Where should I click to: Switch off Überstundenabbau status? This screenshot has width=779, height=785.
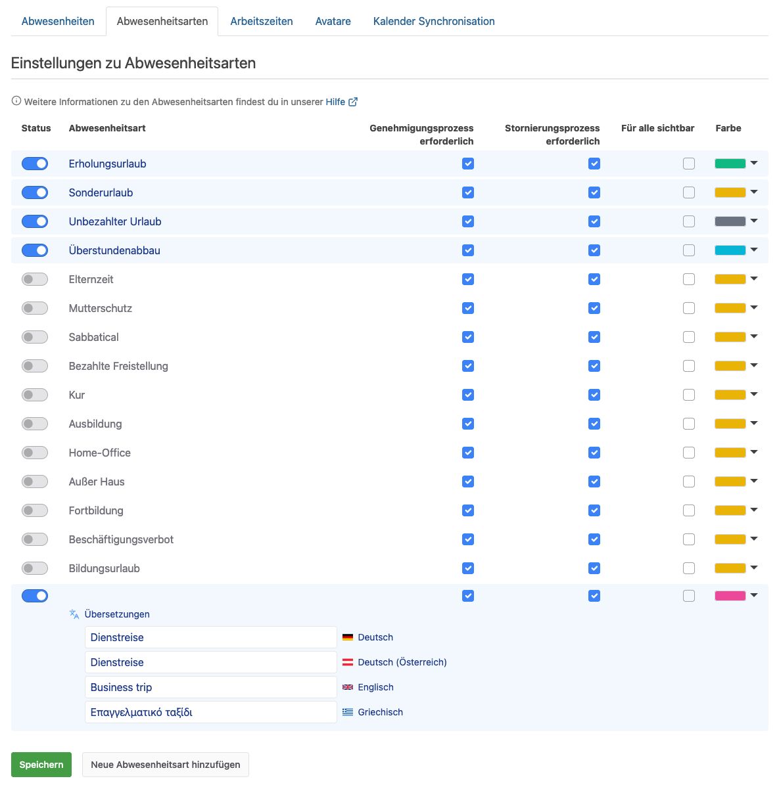[35, 250]
